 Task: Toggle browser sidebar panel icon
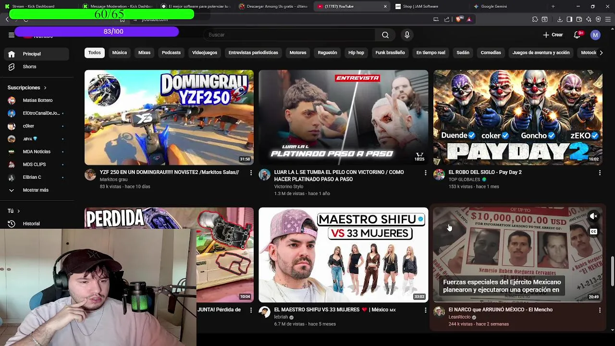(569, 19)
